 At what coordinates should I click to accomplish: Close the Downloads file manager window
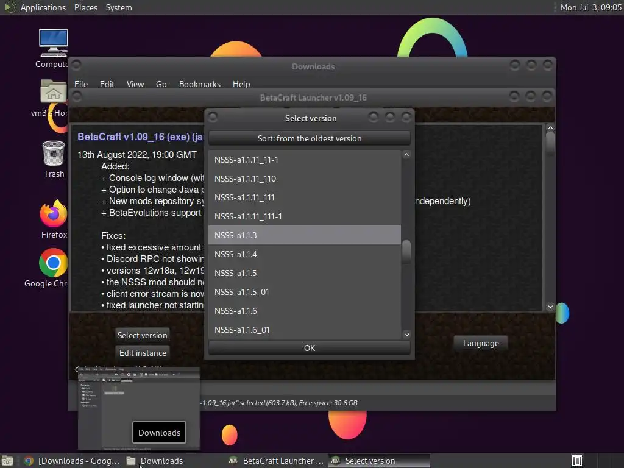tap(548, 65)
